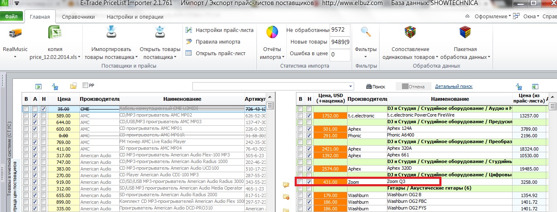
Task: Click the Новые товары value field
Action: [340, 42]
